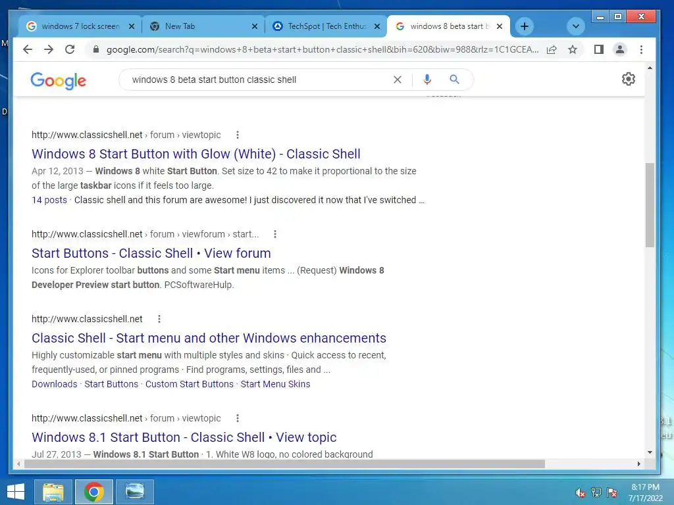
Task: Click the scroll down arrow
Action: [x=650, y=452]
